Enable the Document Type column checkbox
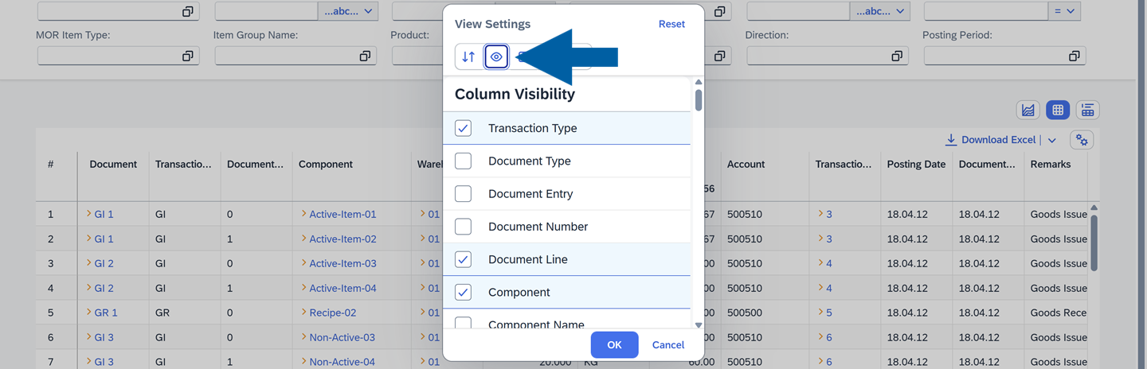The height and width of the screenshot is (369, 1147). [463, 161]
